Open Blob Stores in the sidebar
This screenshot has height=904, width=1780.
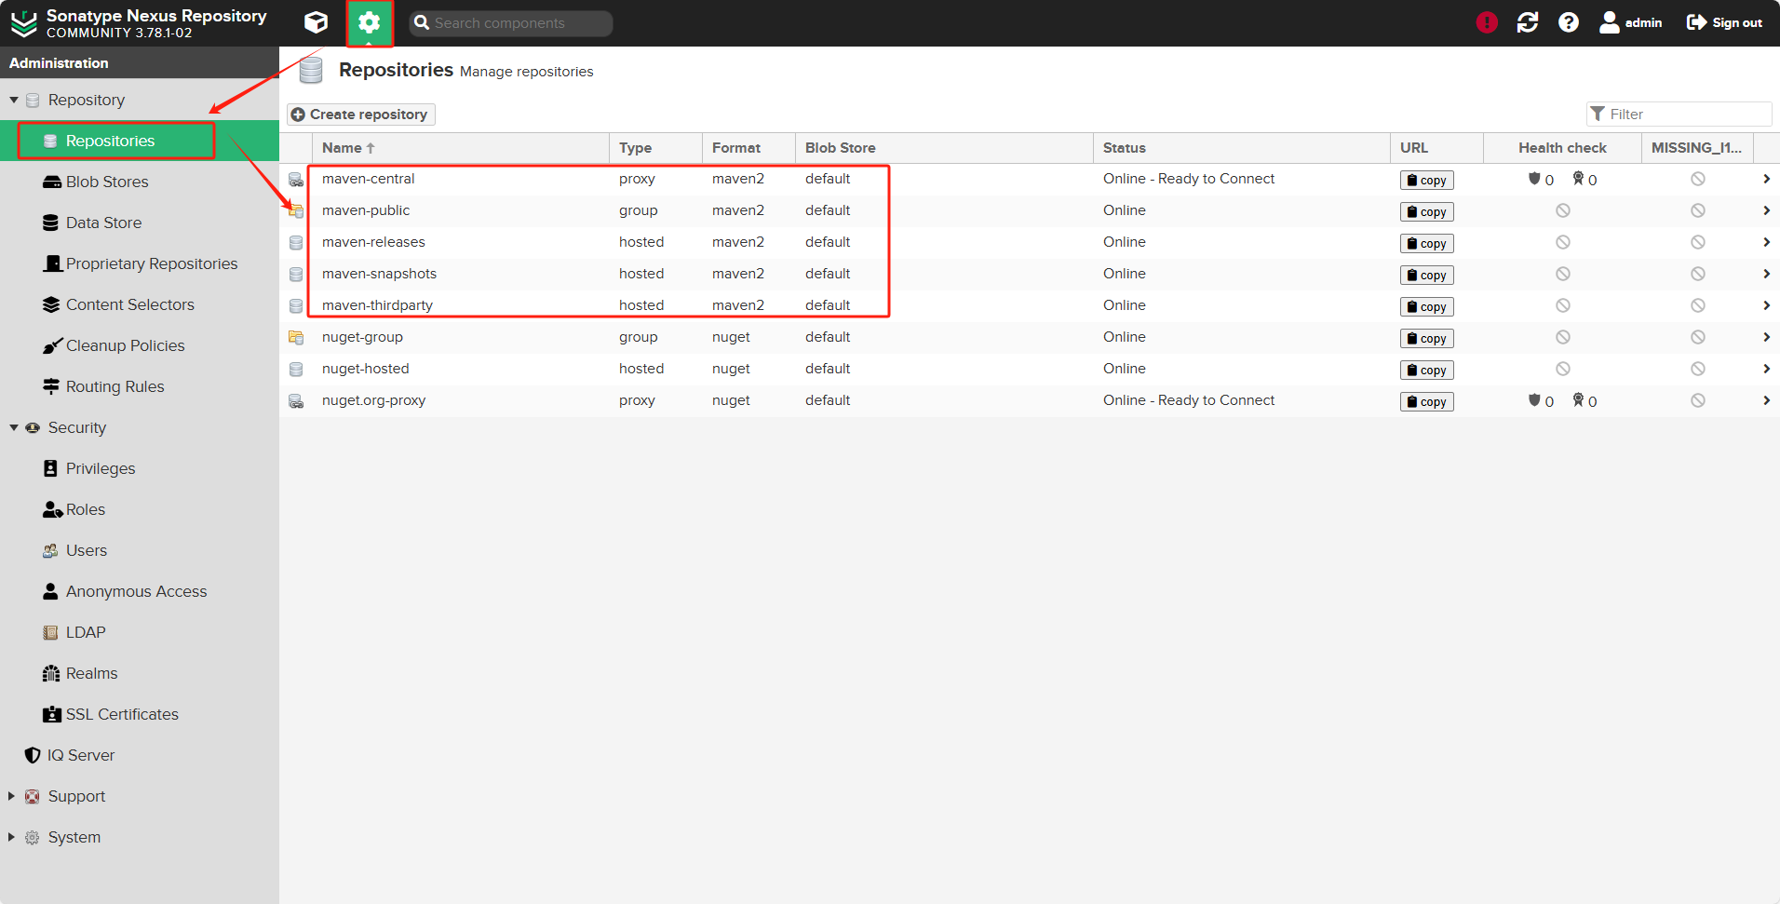pyautogui.click(x=140, y=182)
